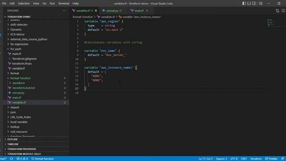Expand the .terraform subfolder
Image resolution: width=286 pixels, height=161 pixels.
tap(19, 83)
